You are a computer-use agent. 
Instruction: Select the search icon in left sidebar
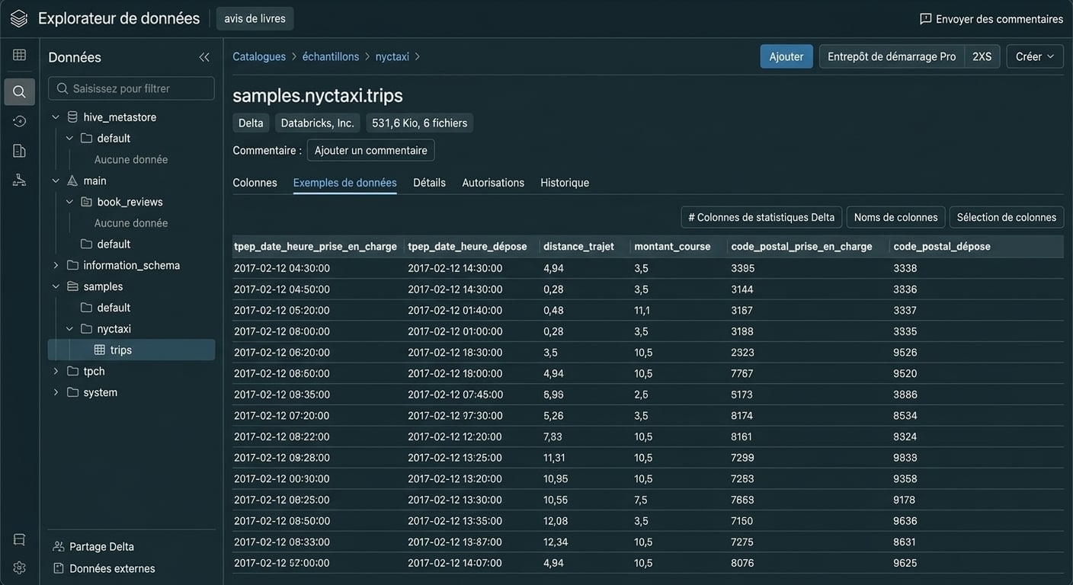click(19, 91)
